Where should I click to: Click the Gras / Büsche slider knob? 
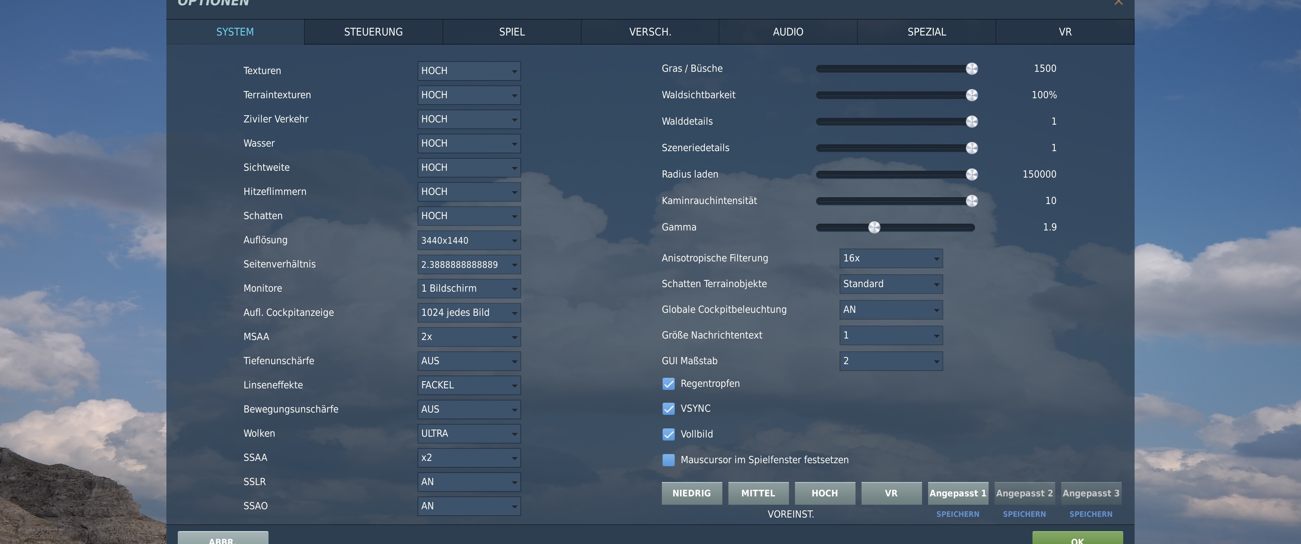pyautogui.click(x=972, y=69)
